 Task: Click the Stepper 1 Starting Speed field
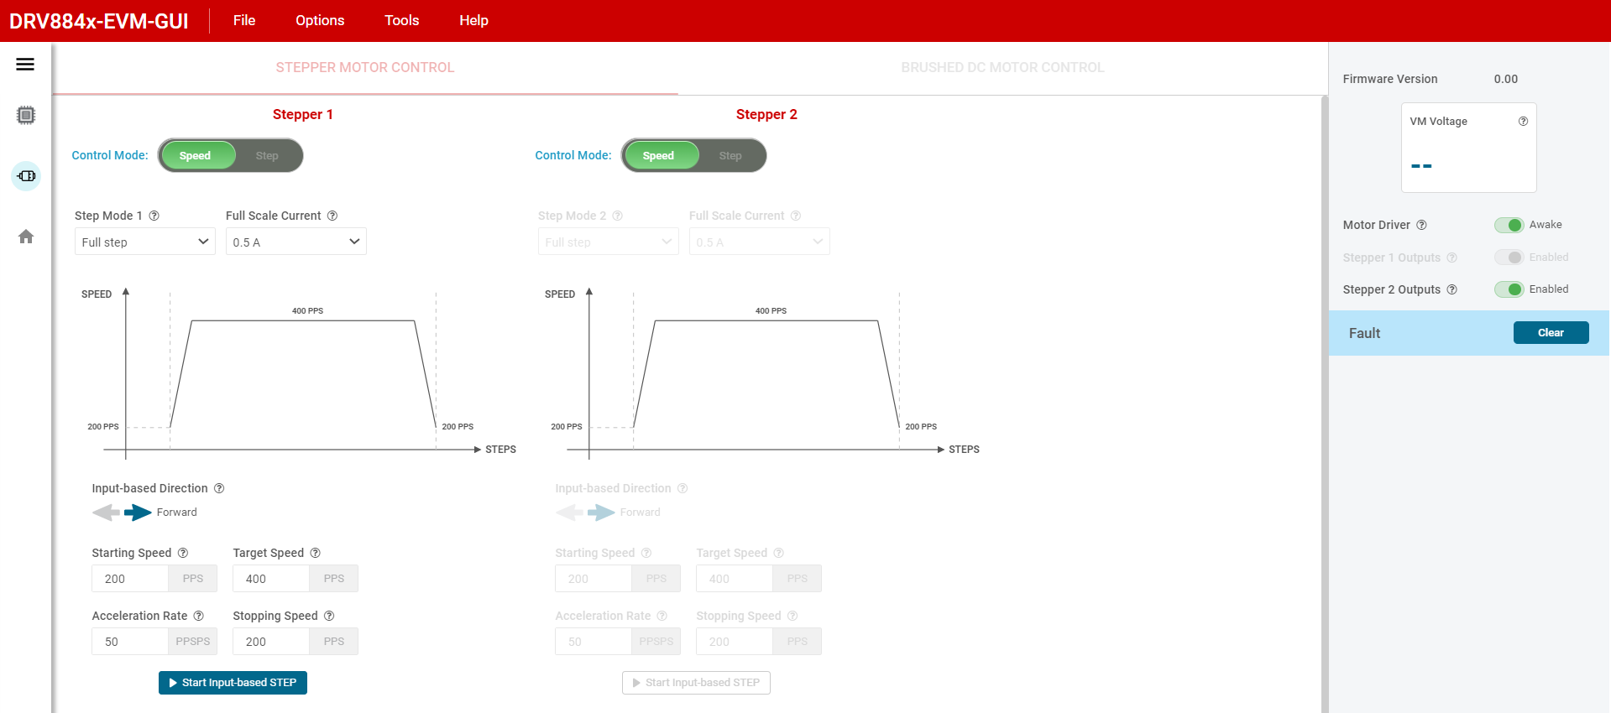click(130, 579)
